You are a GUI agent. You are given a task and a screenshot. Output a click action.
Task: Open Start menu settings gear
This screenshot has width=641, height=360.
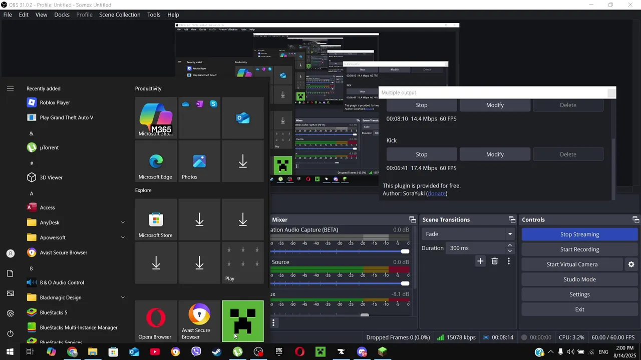point(10,313)
